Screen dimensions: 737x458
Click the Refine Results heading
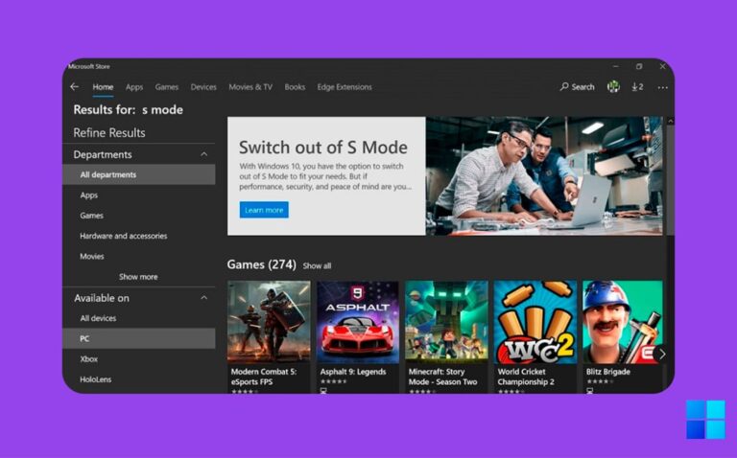click(x=109, y=133)
